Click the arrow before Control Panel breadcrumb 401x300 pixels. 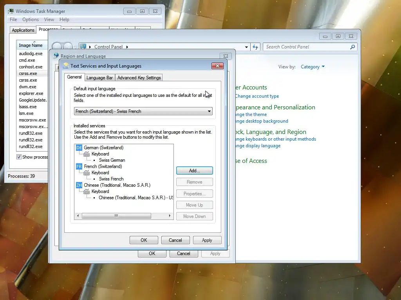pyautogui.click(x=90, y=47)
